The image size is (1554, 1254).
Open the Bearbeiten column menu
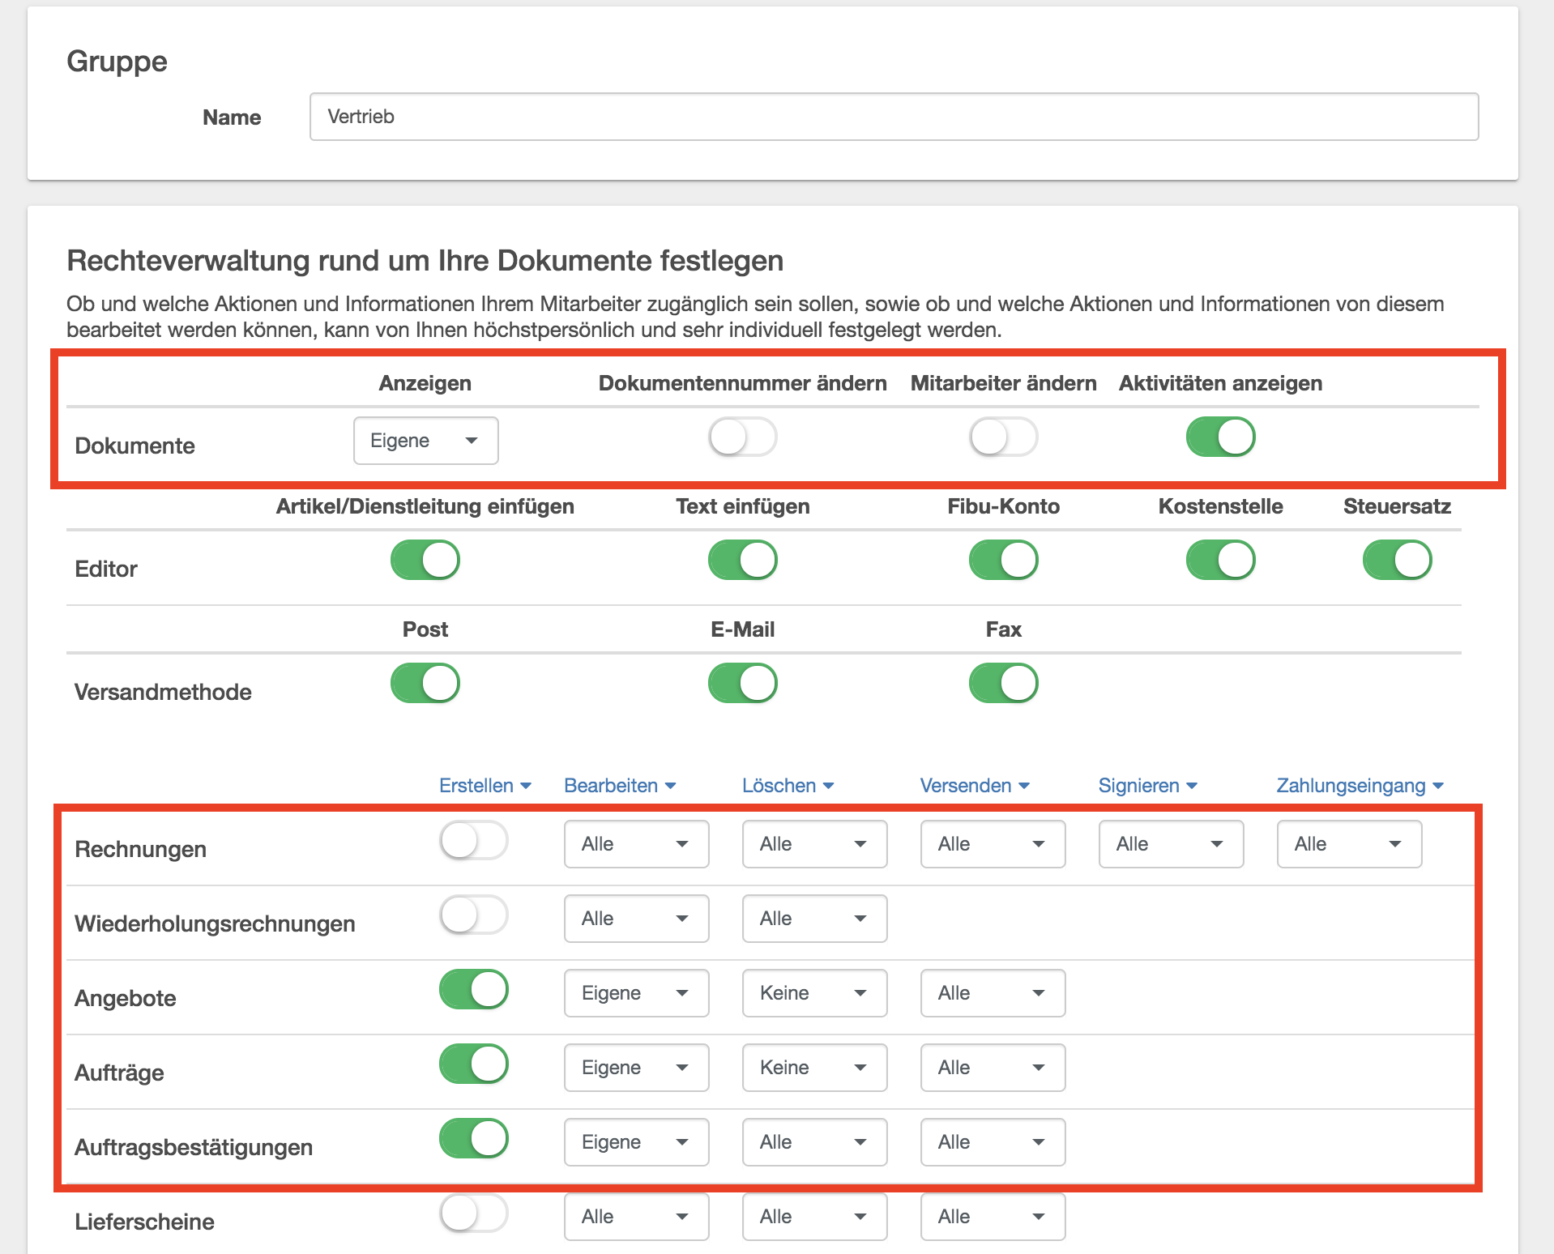619,786
